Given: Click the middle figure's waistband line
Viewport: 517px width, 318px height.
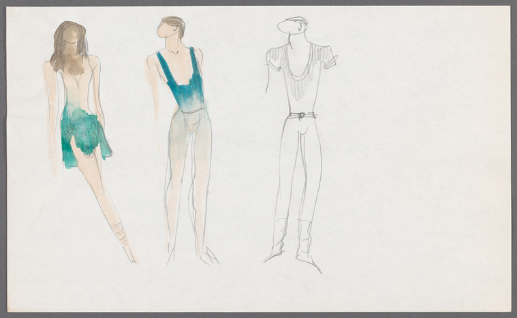Looking at the screenshot, I should coord(191,111).
